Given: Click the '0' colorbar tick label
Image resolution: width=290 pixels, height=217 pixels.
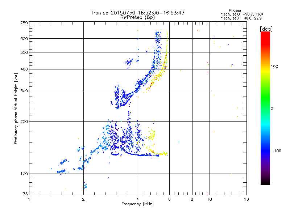Looking at the screenshot, I should point(272,109).
